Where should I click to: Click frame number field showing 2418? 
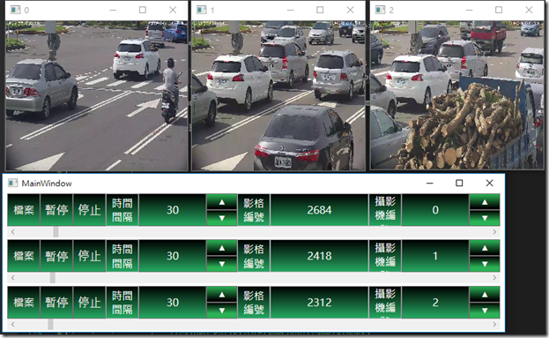pyautogui.click(x=319, y=256)
